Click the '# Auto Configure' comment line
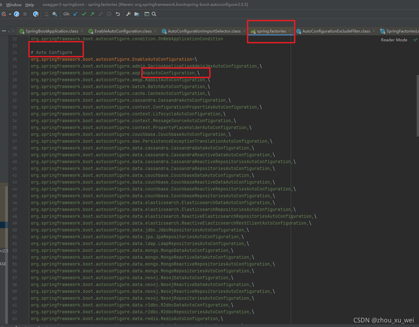The width and height of the screenshot is (419, 327). tap(52, 52)
